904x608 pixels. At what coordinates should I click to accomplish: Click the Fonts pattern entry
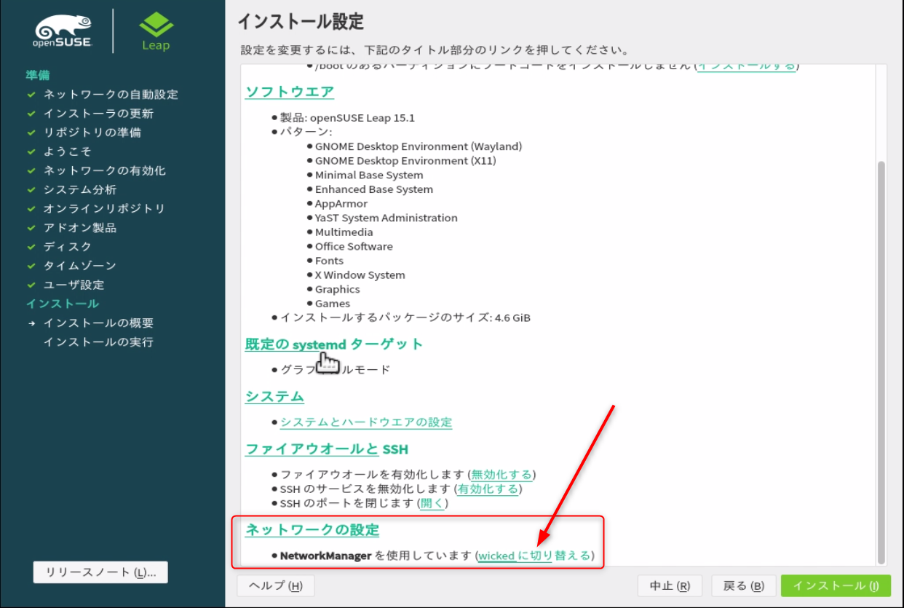click(329, 261)
